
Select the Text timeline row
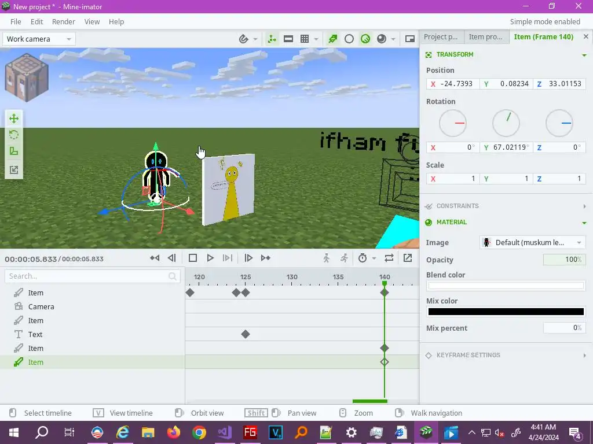point(92,334)
